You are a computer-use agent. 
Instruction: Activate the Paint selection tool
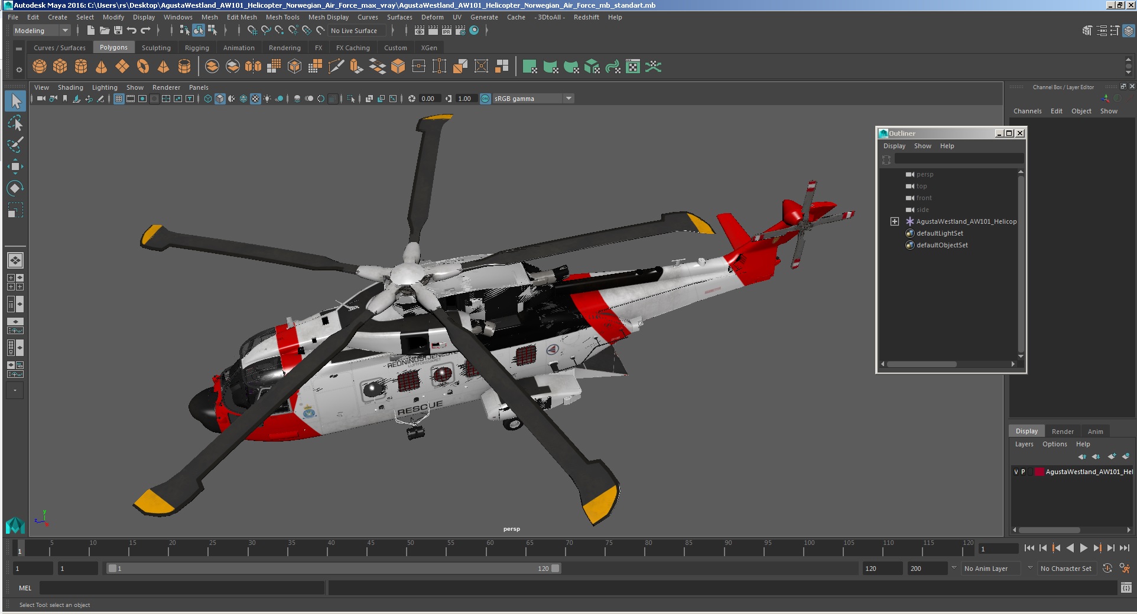15,145
